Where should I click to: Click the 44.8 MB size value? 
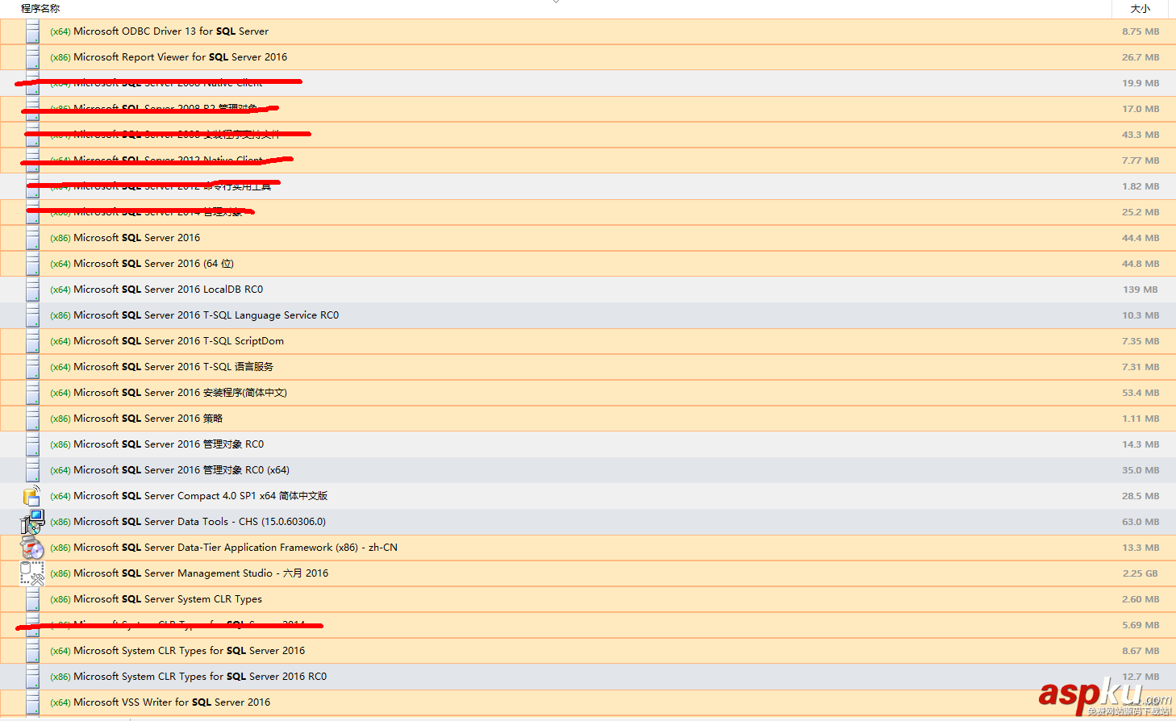click(1141, 264)
